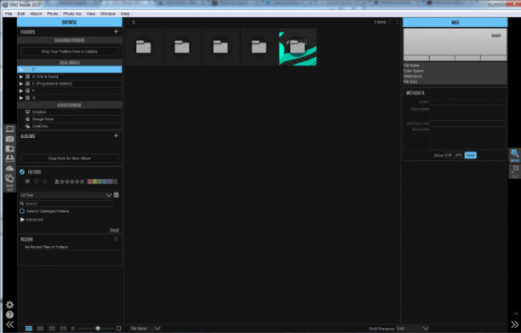Viewport: 521px width, 333px height.
Task: Expand the C: drive tree node
Action: 21,70
